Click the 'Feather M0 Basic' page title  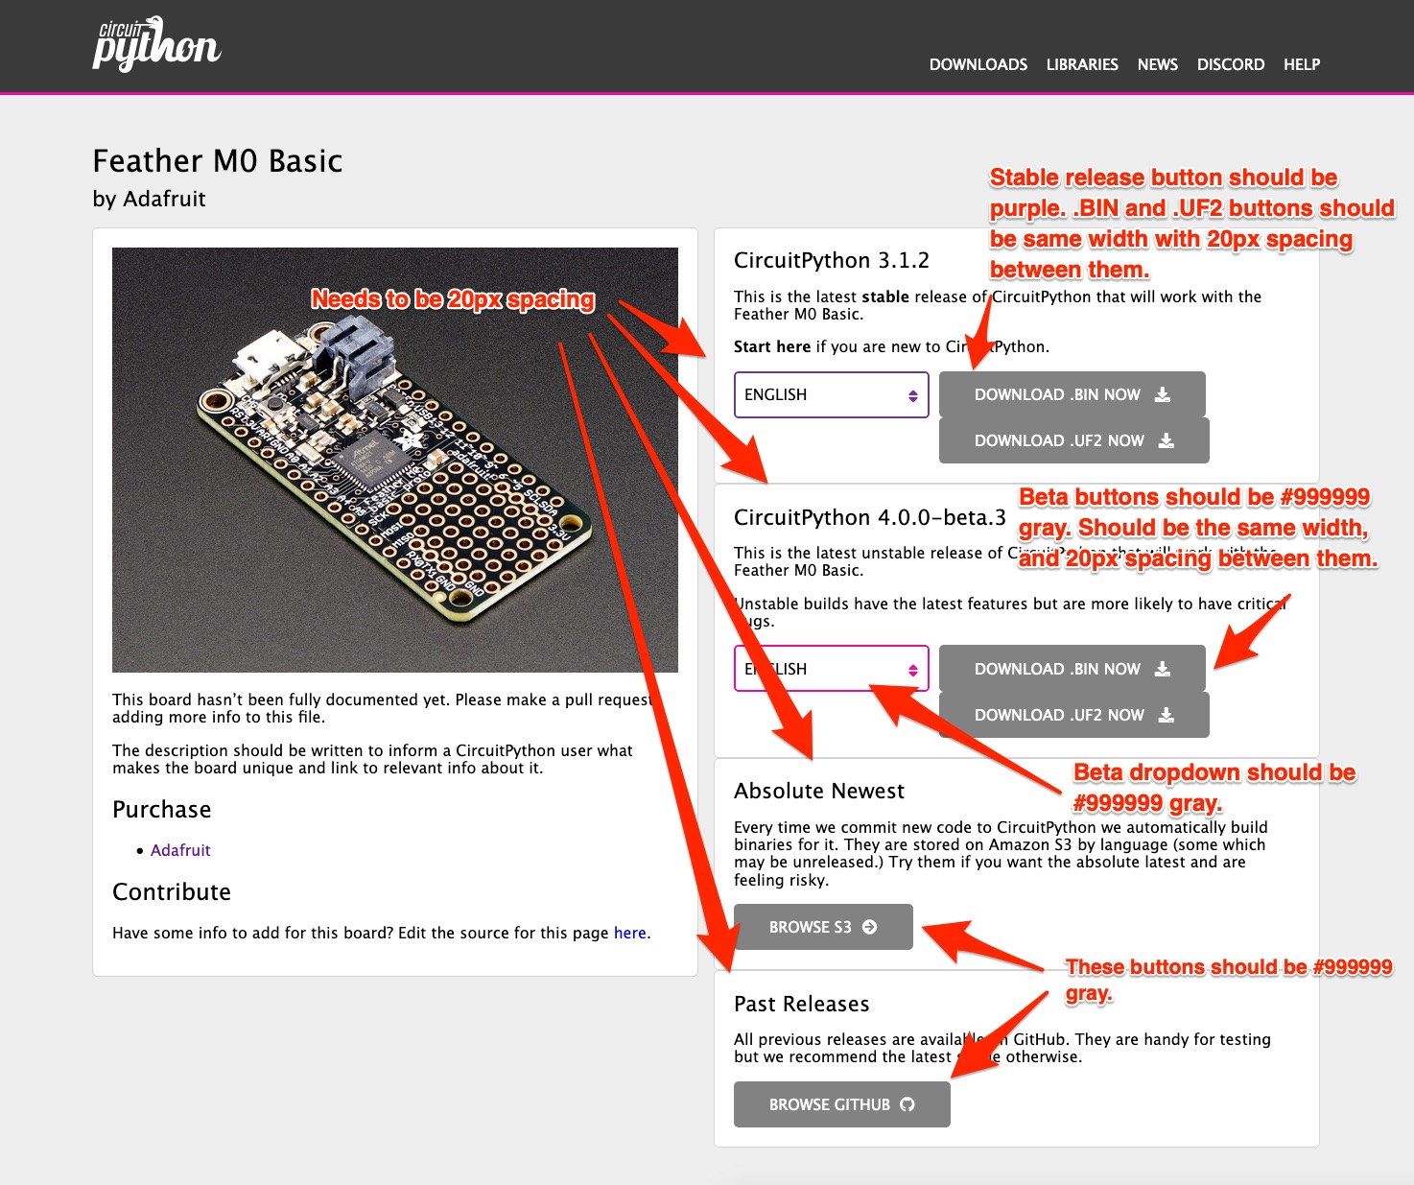tap(218, 160)
